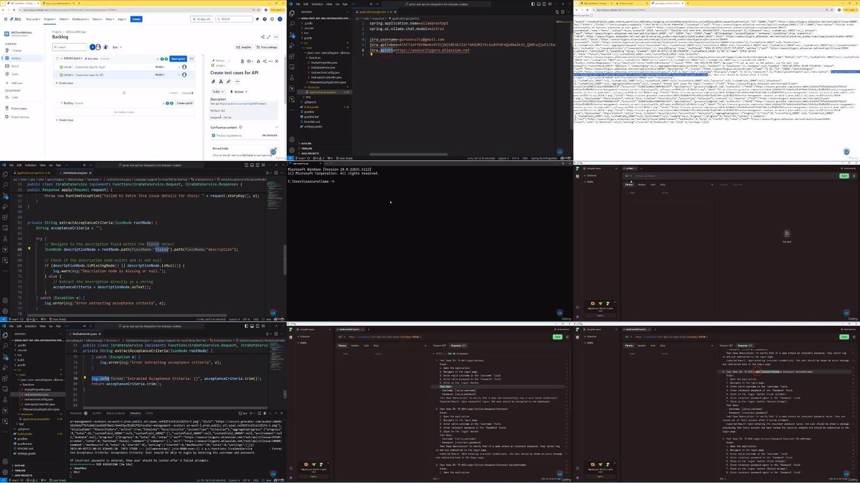Open Board in the Jira sidebar
The width and height of the screenshot is (860, 483).
pos(15,66)
